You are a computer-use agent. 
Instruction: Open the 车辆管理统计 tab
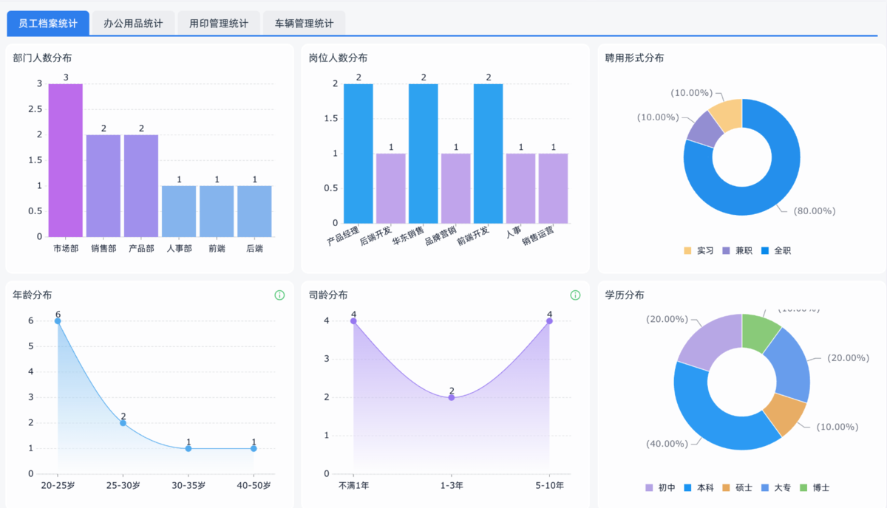click(304, 23)
